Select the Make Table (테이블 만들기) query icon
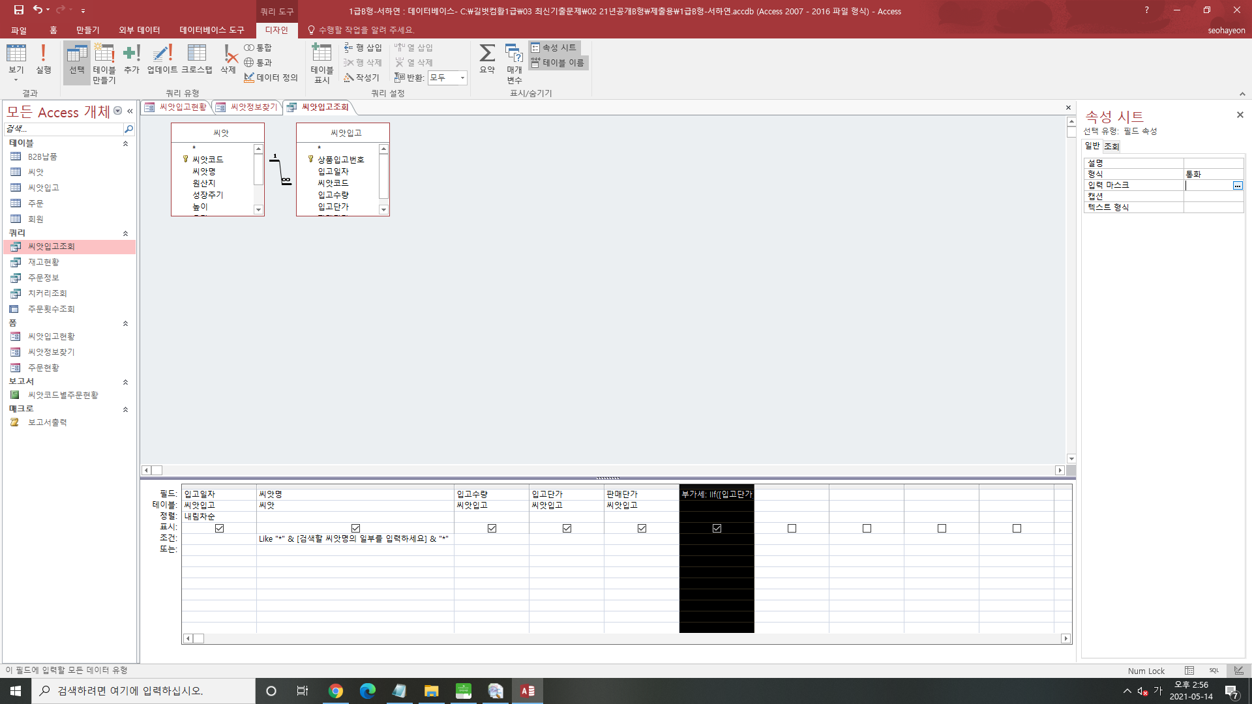The image size is (1252, 704). 104,63
